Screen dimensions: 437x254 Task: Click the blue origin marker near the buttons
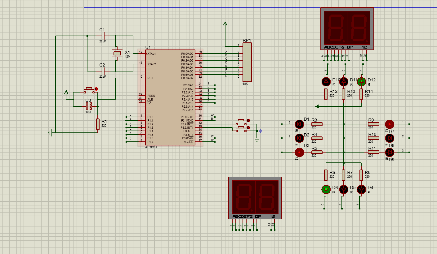[x=261, y=131]
